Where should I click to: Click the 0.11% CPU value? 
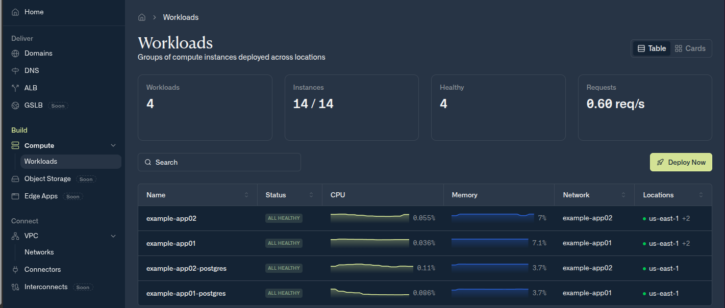(x=426, y=268)
